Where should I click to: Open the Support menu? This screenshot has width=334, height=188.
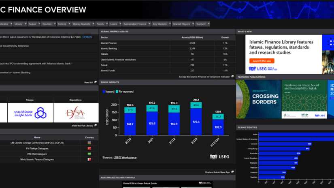201,24
